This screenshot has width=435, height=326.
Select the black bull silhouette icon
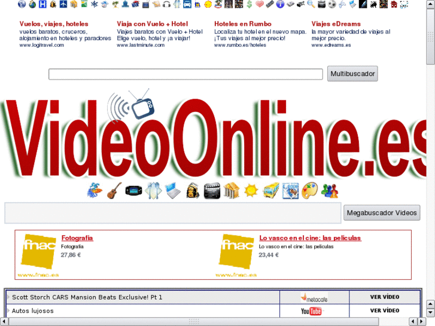(373, 4)
